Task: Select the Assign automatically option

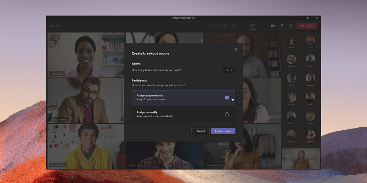Action: coord(183,98)
